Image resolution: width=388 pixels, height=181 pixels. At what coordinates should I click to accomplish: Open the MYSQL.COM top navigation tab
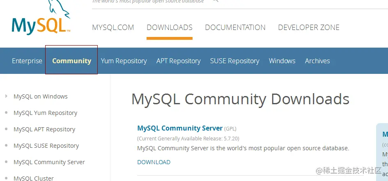tap(113, 27)
